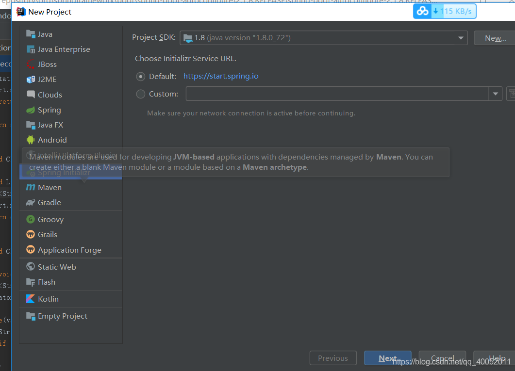Select Application Forge text in list
Image resolution: width=515 pixels, height=371 pixels.
[x=69, y=250]
